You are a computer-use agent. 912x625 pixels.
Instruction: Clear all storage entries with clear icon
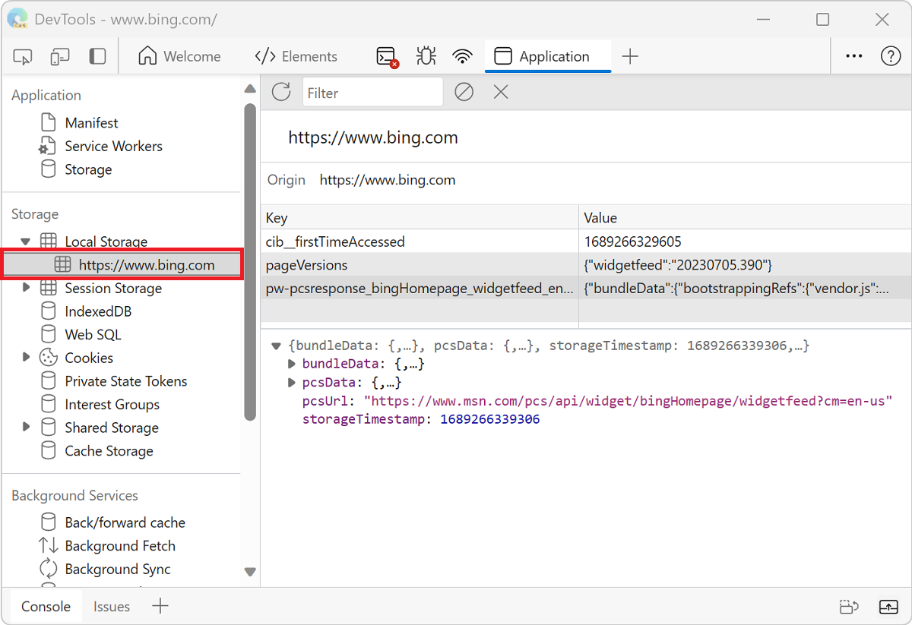pyautogui.click(x=464, y=91)
